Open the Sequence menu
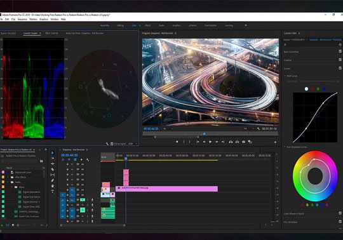 (22, 19)
